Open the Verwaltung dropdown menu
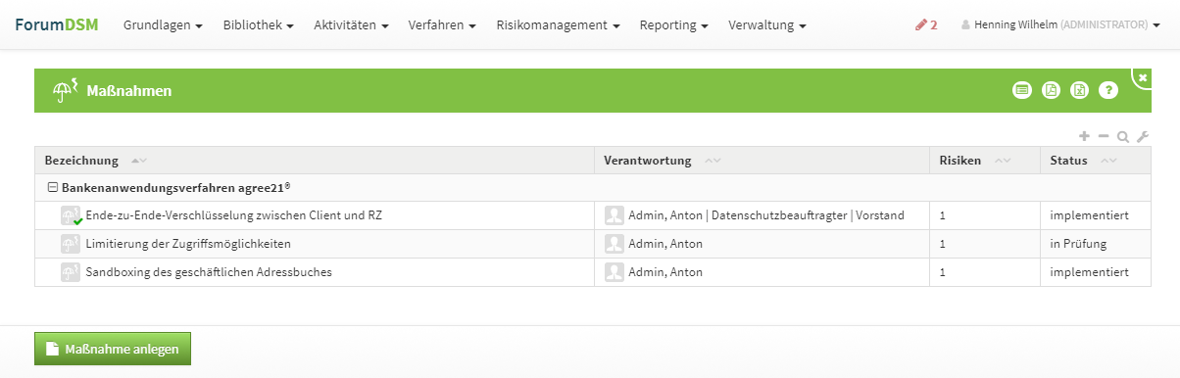The image size is (1180, 378). coord(767,24)
